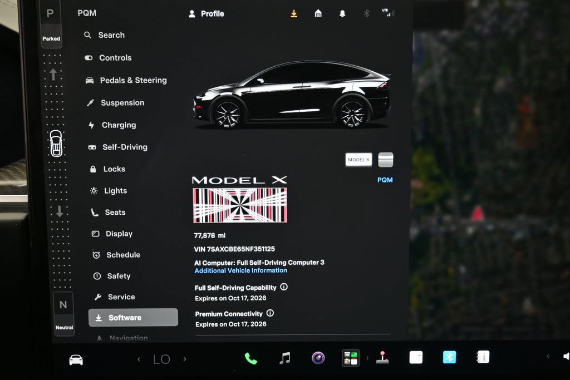Open Additional Vehicle Information link
570x380 pixels.
click(240, 270)
